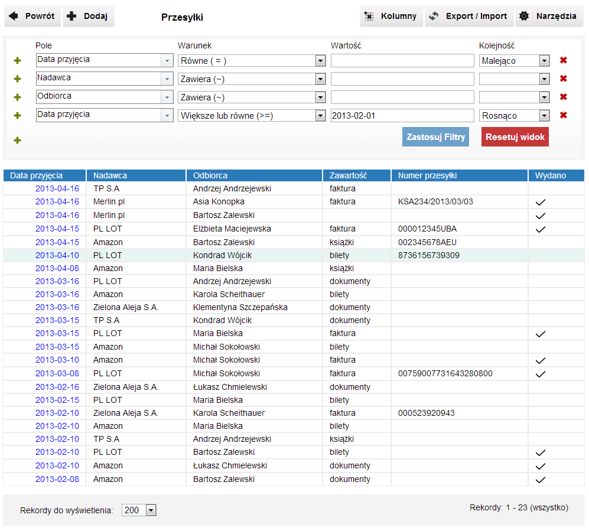Open records per page dropdown showing 200

[150, 510]
